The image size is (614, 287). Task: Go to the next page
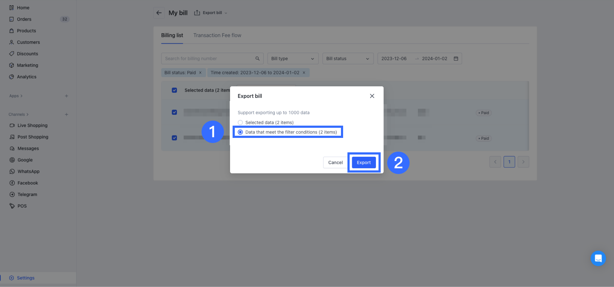[523, 162]
